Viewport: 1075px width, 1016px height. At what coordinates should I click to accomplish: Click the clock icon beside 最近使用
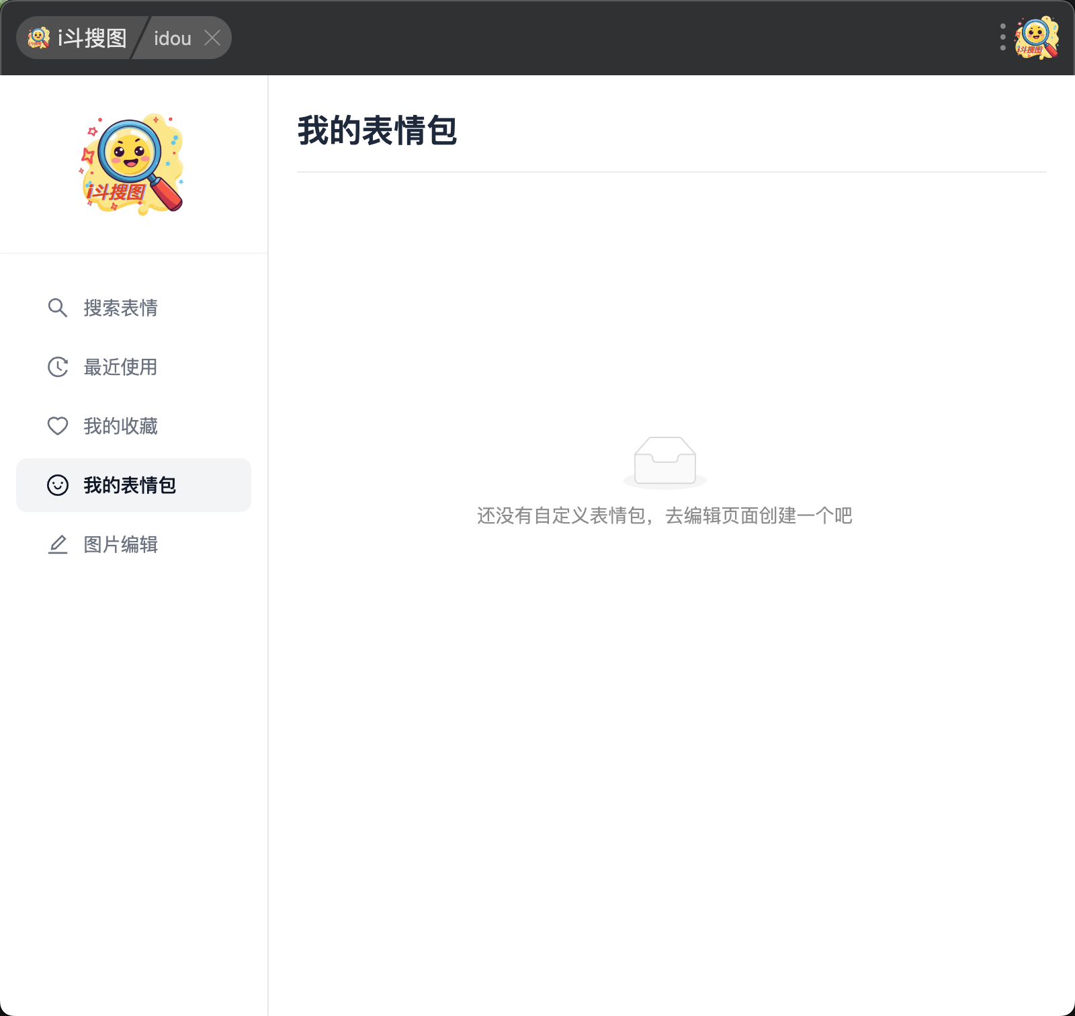click(58, 367)
